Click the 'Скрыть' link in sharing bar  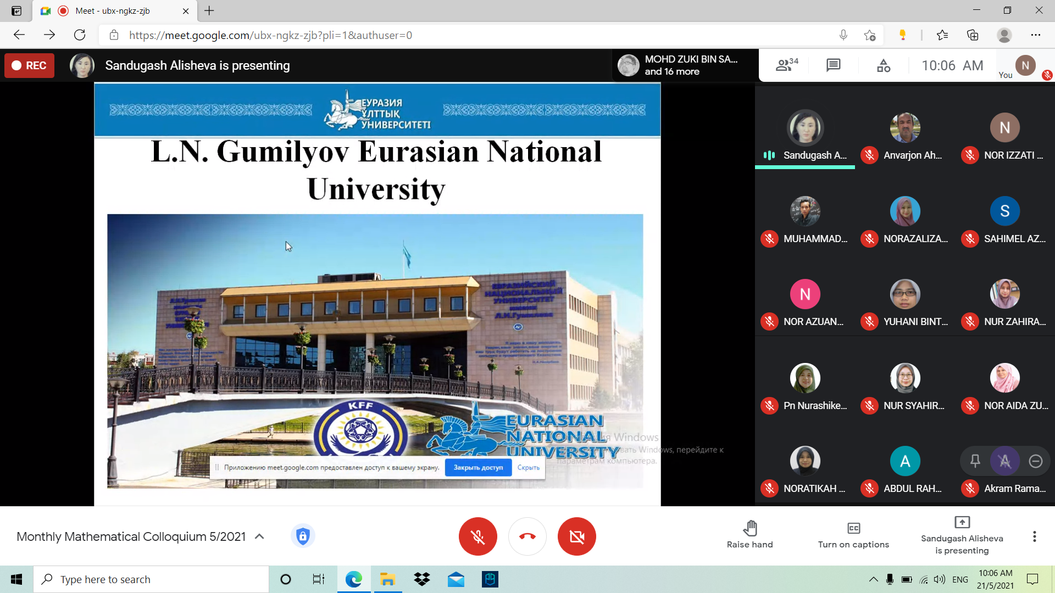(528, 468)
